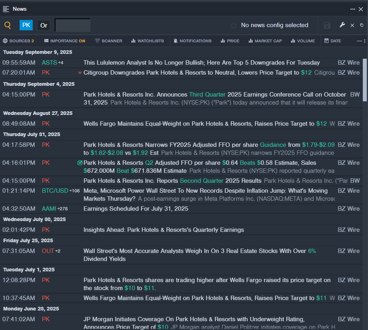
Task: Open the News panel three-dot options menu
Action: (353, 9)
